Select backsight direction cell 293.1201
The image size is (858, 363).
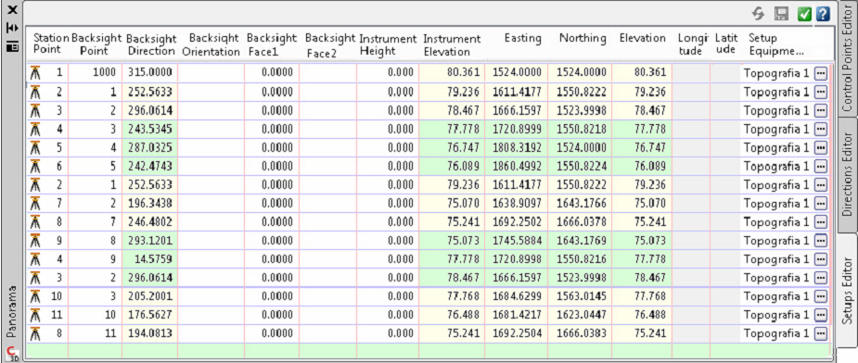pos(150,241)
